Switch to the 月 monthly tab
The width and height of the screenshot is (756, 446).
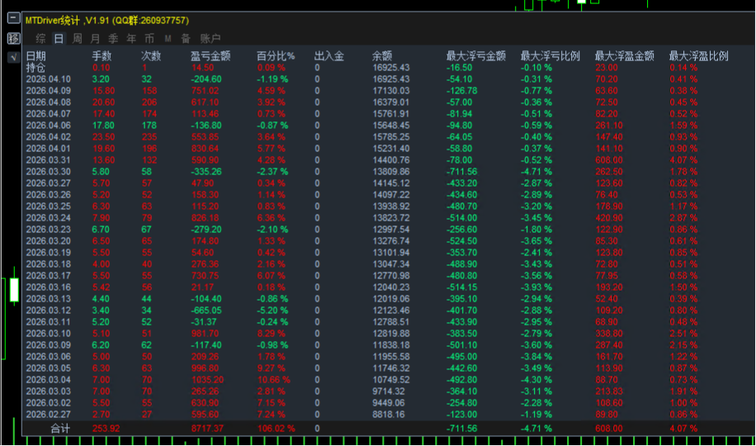pyautogui.click(x=95, y=39)
